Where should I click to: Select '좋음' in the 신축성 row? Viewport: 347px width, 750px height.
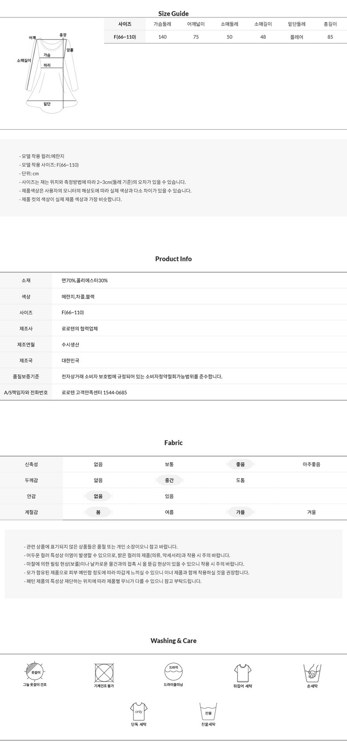click(240, 464)
